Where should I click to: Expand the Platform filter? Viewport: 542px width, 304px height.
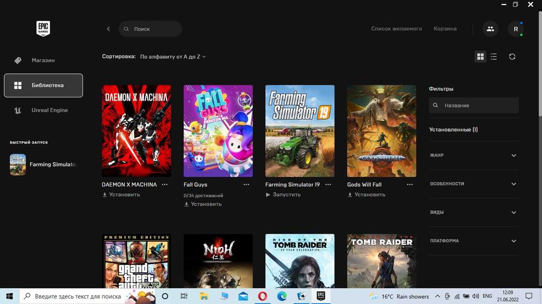point(474,241)
